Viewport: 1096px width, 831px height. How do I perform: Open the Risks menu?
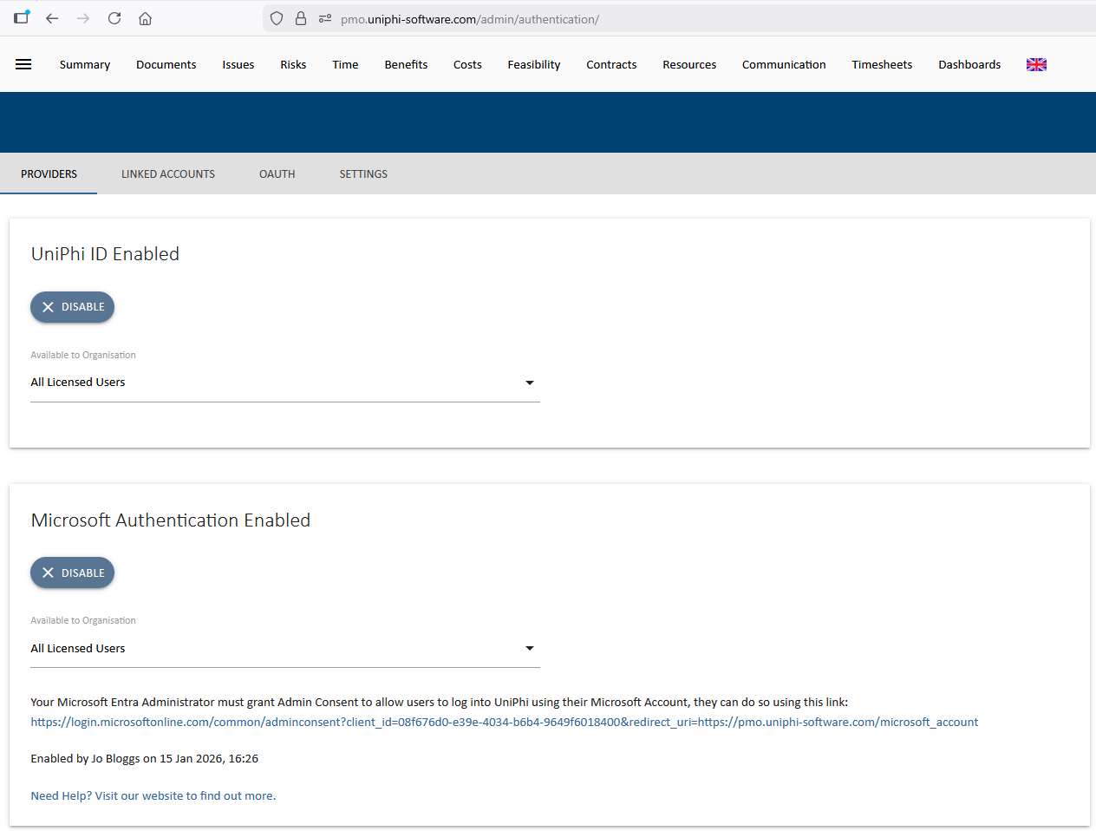[x=293, y=64]
